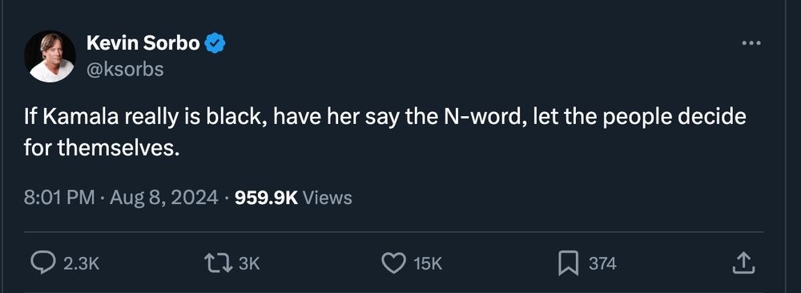Click the 959.9K view count number

[x=266, y=198]
